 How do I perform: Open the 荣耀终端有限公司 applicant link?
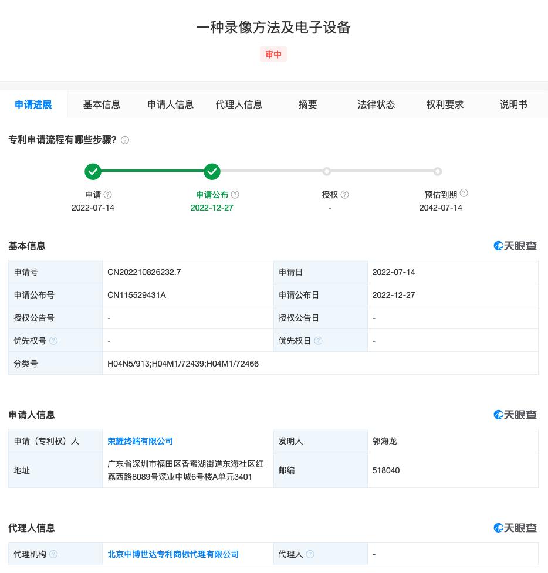[x=140, y=441]
